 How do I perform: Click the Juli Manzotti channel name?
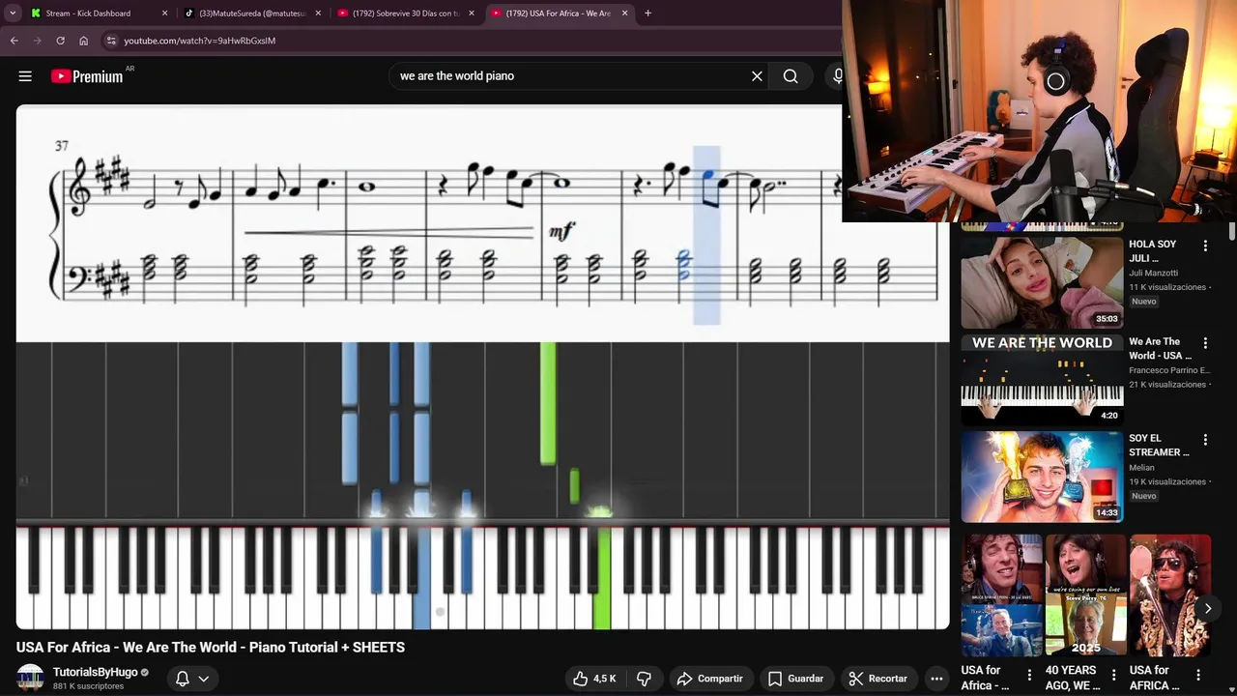coord(1154,274)
